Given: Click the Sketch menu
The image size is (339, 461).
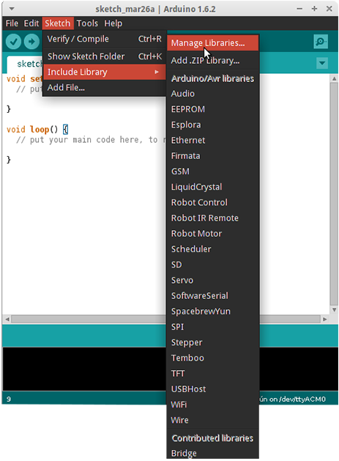Looking at the screenshot, I should pyautogui.click(x=58, y=23).
